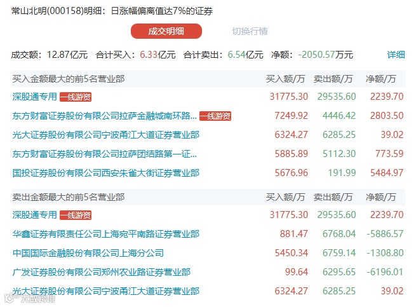The height and width of the screenshot is (307, 416).
Task: Click net amount -5886.57
Action: point(385,234)
